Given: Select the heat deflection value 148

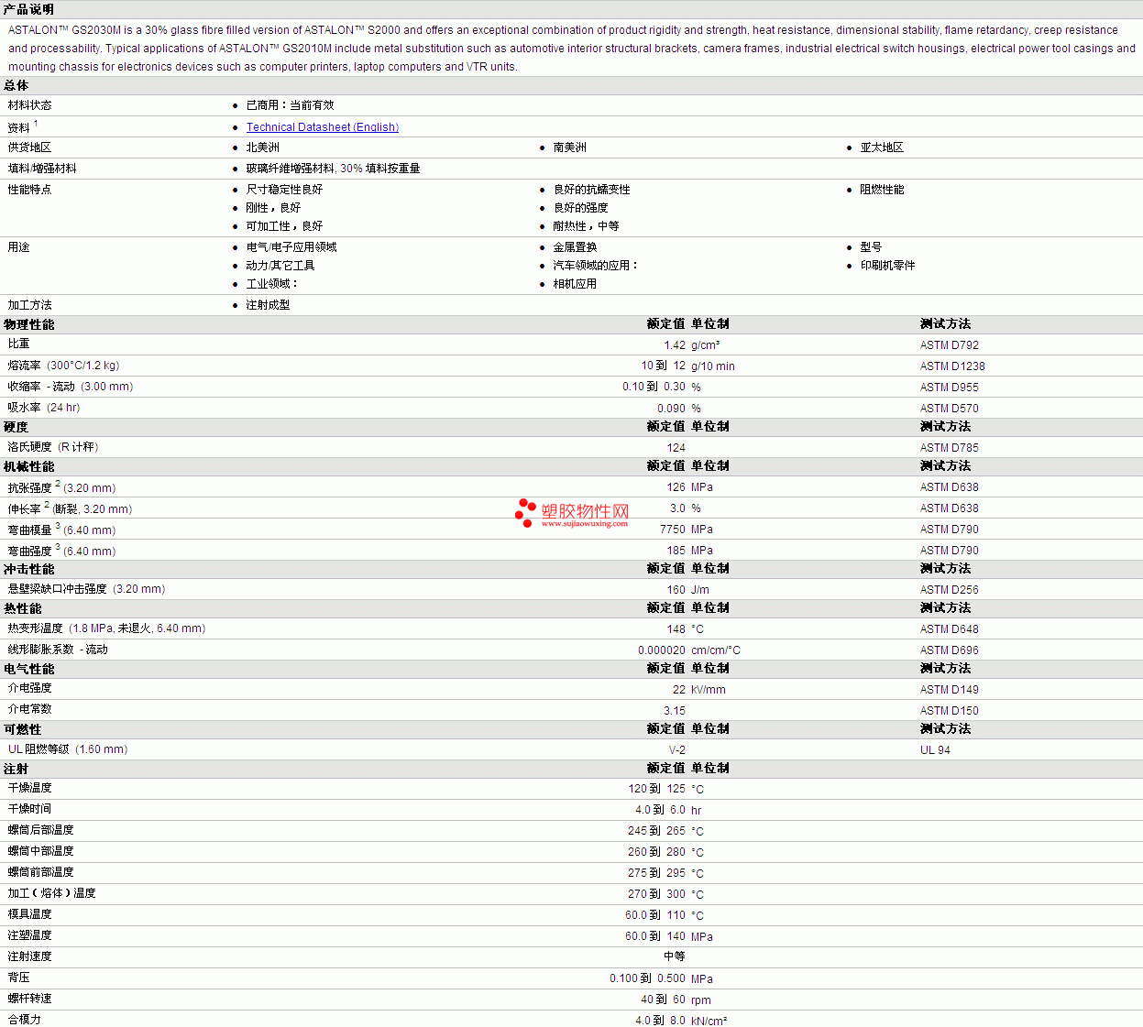Looking at the screenshot, I should pyautogui.click(x=676, y=629).
